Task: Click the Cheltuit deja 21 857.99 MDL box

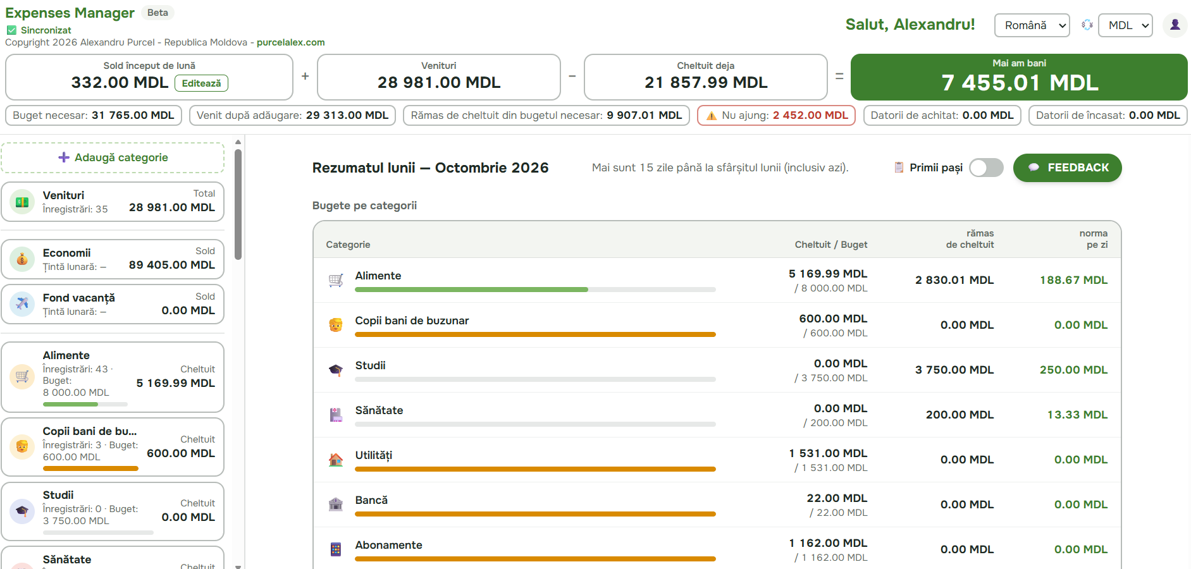Action: (706, 77)
